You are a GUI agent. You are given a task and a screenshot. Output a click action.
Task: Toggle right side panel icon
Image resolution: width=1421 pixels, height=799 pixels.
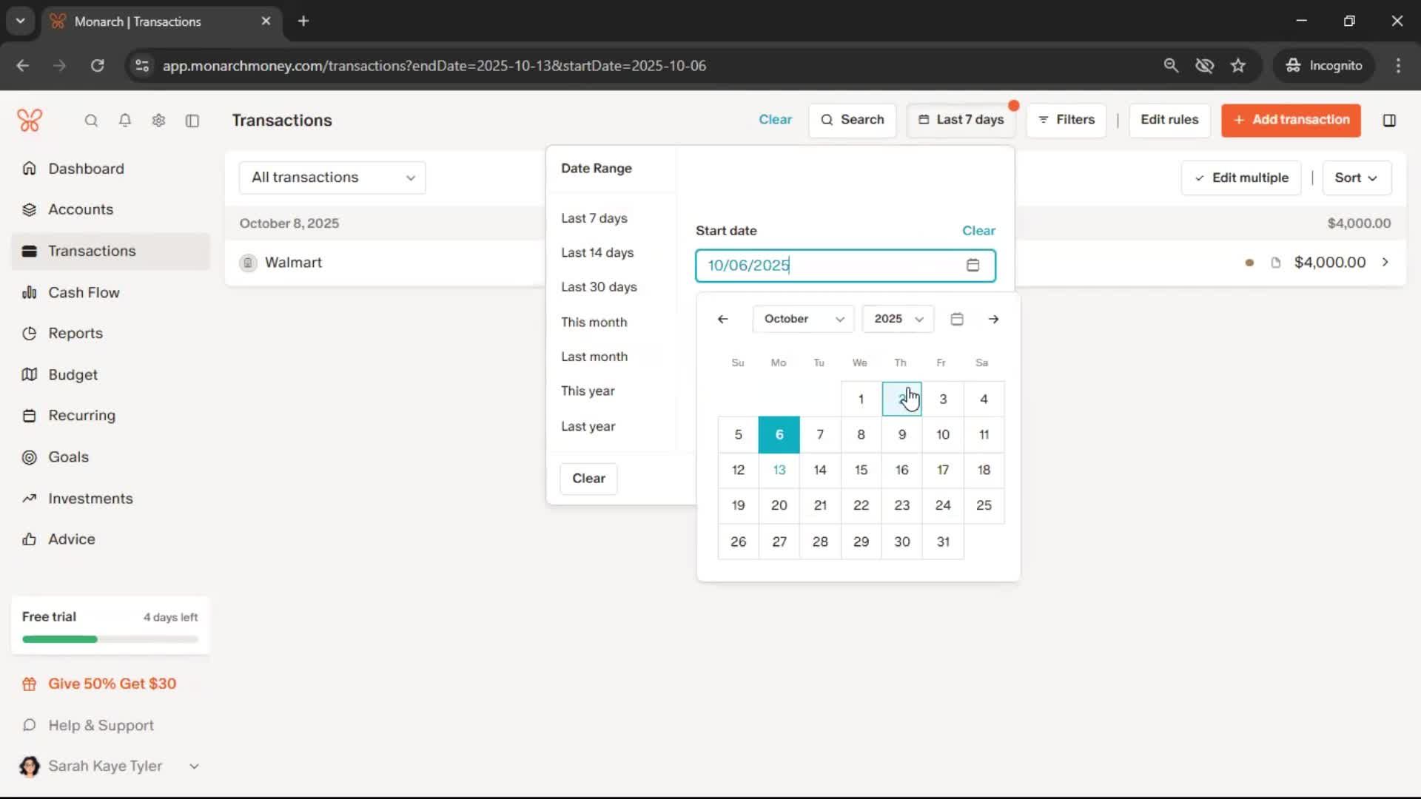(1389, 121)
